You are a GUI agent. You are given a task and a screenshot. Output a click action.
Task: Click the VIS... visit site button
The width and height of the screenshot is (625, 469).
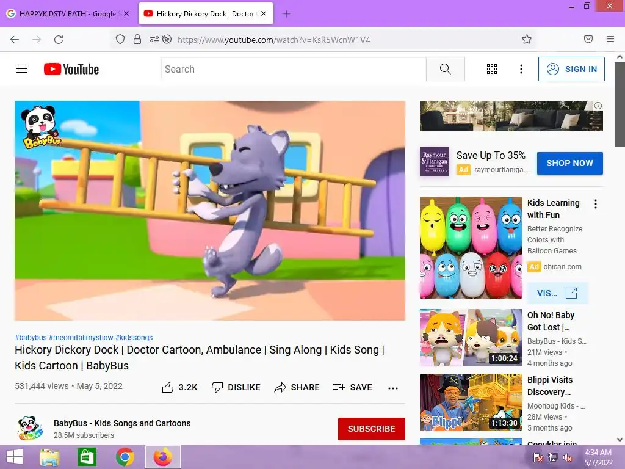click(x=557, y=293)
